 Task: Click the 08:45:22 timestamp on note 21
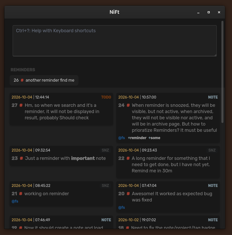pyautogui.click(x=43, y=186)
